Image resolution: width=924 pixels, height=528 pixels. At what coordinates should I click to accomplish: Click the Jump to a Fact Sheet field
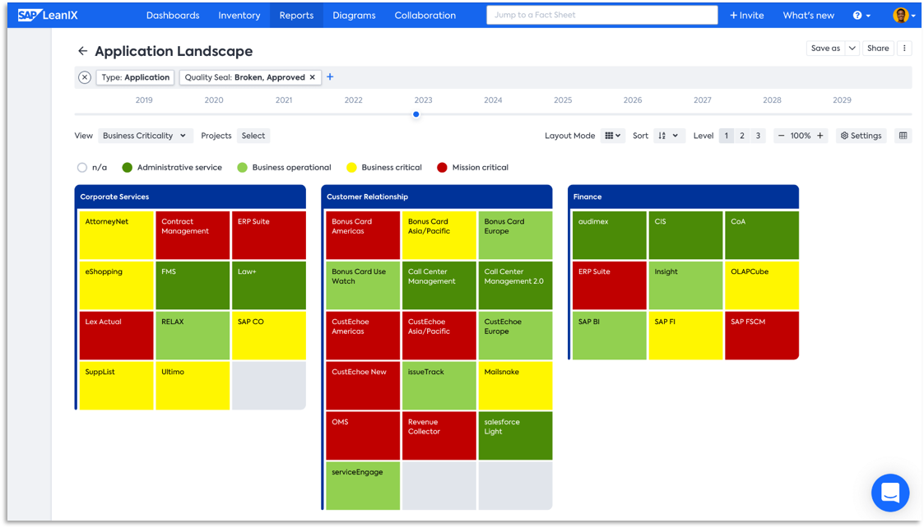601,15
